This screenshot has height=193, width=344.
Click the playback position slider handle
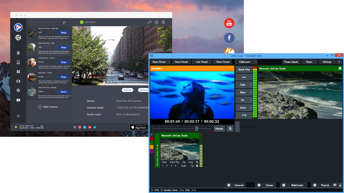click(196, 129)
